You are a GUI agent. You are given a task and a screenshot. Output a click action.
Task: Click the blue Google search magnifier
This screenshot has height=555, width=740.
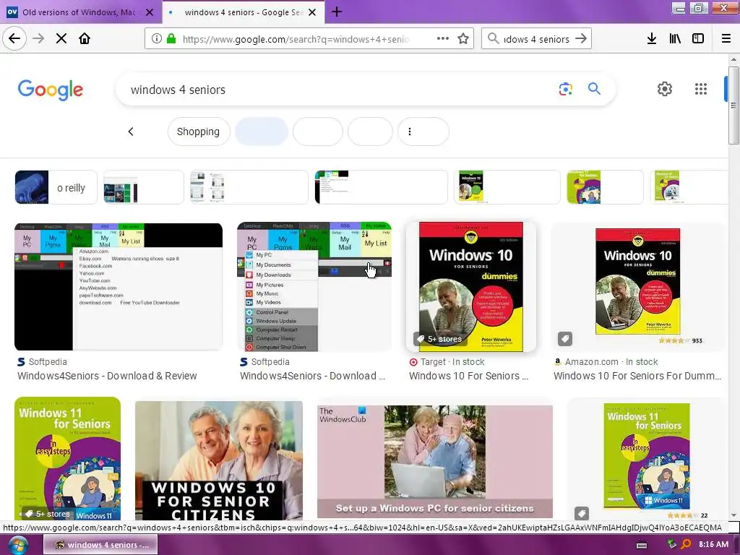click(594, 89)
